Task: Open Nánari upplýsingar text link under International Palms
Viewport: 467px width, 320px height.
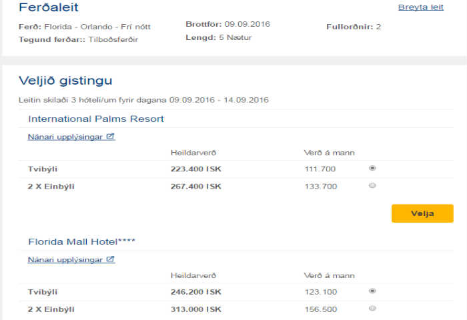Action: tap(66, 137)
